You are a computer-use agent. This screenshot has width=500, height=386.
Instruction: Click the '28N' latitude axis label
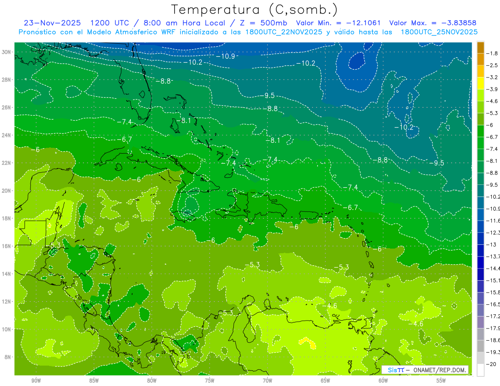tap(6, 80)
